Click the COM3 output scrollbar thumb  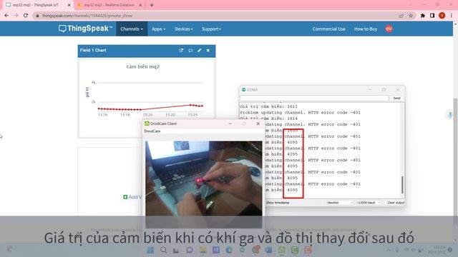coord(402,185)
